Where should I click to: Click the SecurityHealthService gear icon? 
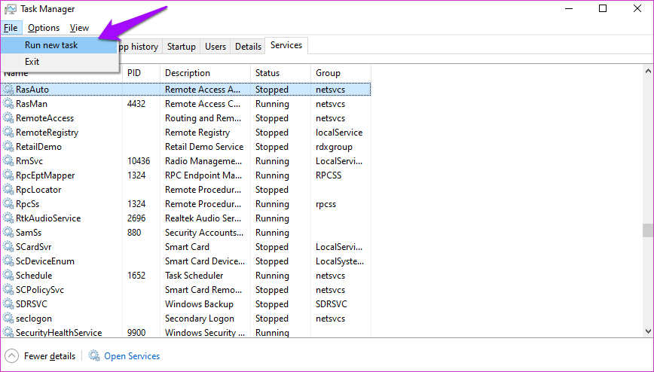[x=9, y=333]
